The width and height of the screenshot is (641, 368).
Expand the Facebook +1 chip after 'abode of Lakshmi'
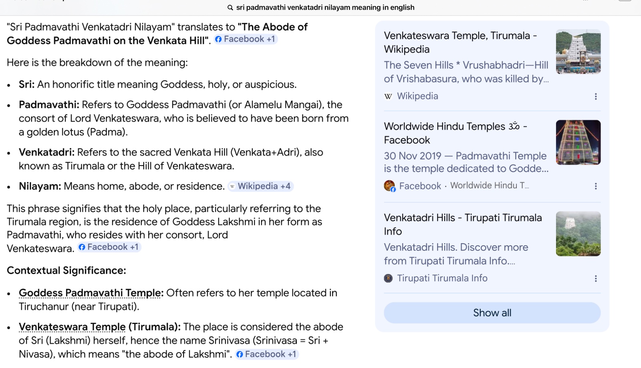coord(267,354)
